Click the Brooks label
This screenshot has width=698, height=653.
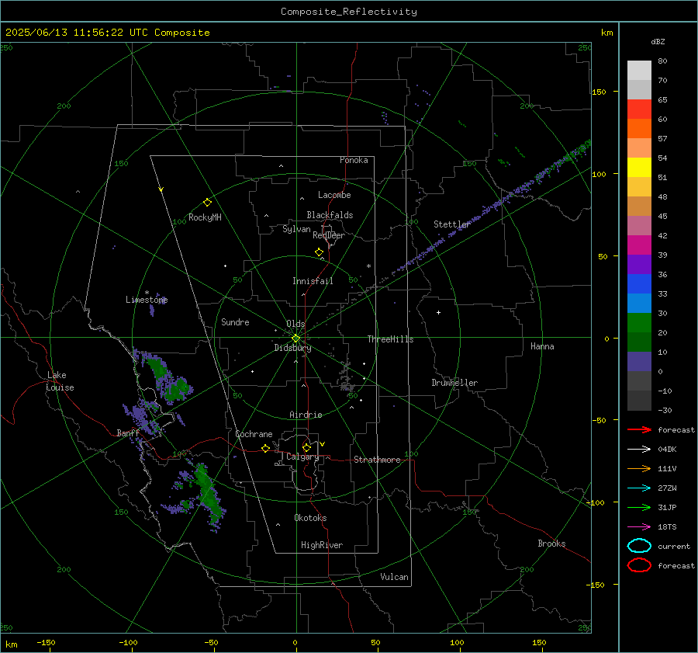(551, 544)
